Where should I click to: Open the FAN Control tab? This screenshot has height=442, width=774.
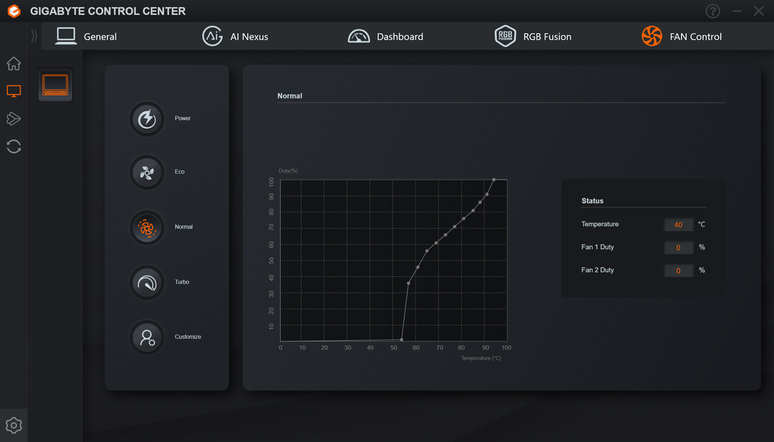coord(681,37)
